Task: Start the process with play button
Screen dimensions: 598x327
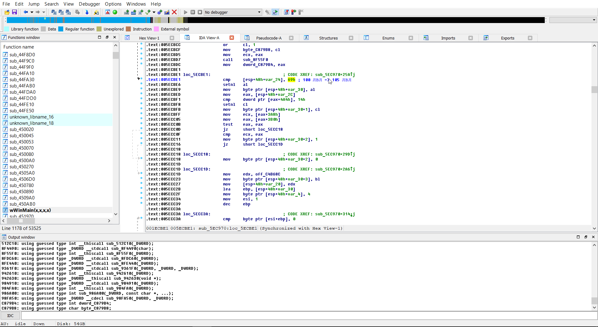Action: [x=186, y=12]
